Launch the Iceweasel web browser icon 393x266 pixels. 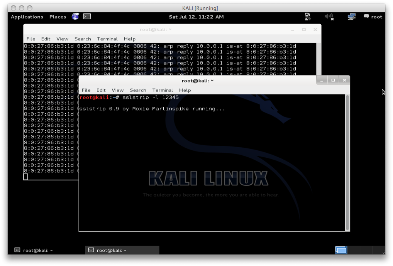(x=75, y=17)
